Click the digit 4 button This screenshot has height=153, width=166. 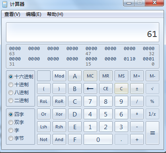point(90,114)
